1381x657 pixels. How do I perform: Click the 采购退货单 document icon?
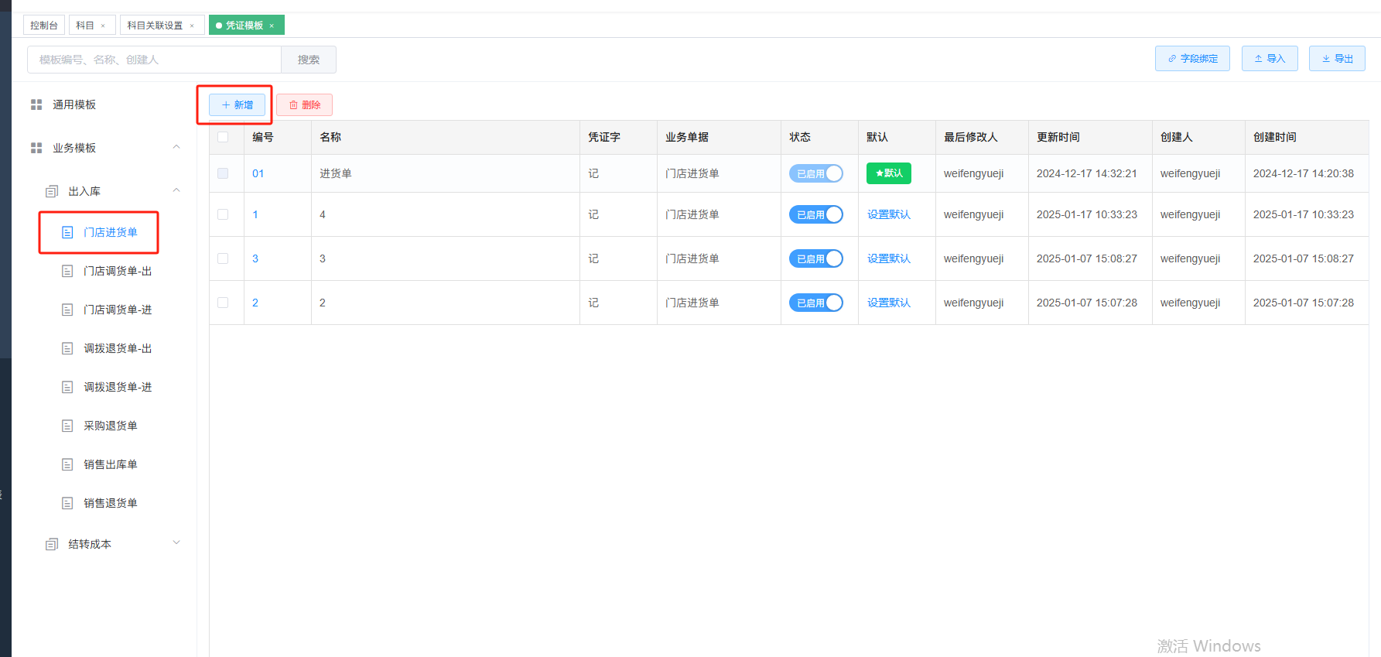[x=67, y=426]
